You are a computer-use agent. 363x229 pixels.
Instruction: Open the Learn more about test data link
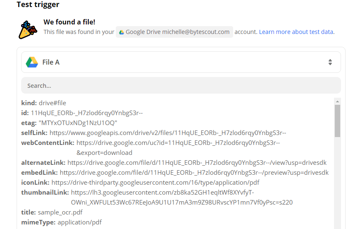296,32
